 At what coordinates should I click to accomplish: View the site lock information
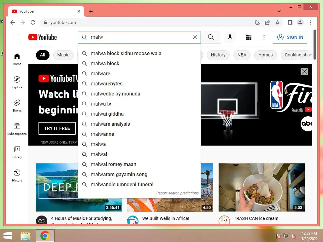click(45, 22)
